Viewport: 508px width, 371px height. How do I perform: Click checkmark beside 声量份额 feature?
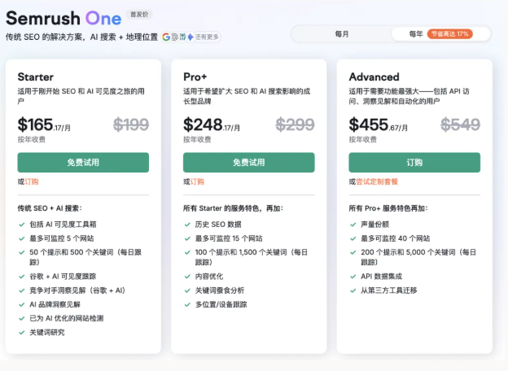coord(354,224)
